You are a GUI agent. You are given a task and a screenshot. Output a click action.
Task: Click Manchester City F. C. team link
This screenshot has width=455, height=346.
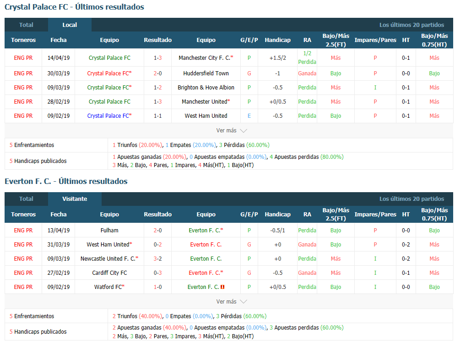pyautogui.click(x=206, y=58)
